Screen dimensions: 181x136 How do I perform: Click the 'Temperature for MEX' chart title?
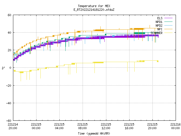94,6
